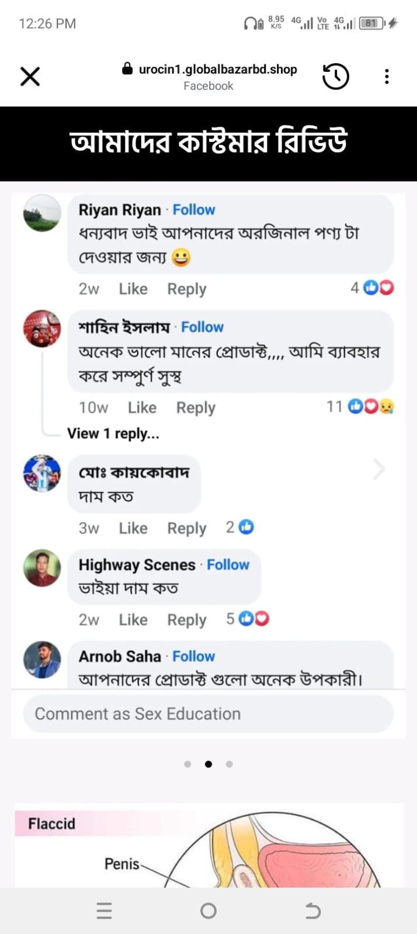Screen dimensions: 417x934
Task: Expand View 1 reply thread
Action: click(x=113, y=433)
